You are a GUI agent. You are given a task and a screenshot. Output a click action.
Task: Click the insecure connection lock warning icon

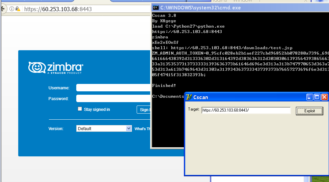[18, 9]
